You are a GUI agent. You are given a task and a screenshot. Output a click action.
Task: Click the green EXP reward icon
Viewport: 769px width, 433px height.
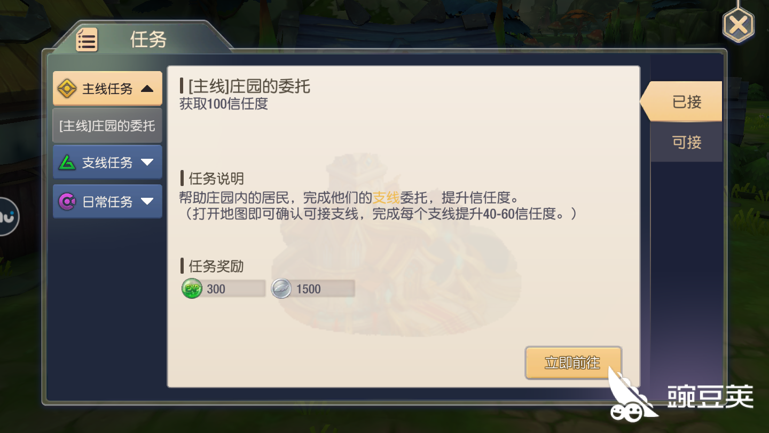[x=192, y=289]
